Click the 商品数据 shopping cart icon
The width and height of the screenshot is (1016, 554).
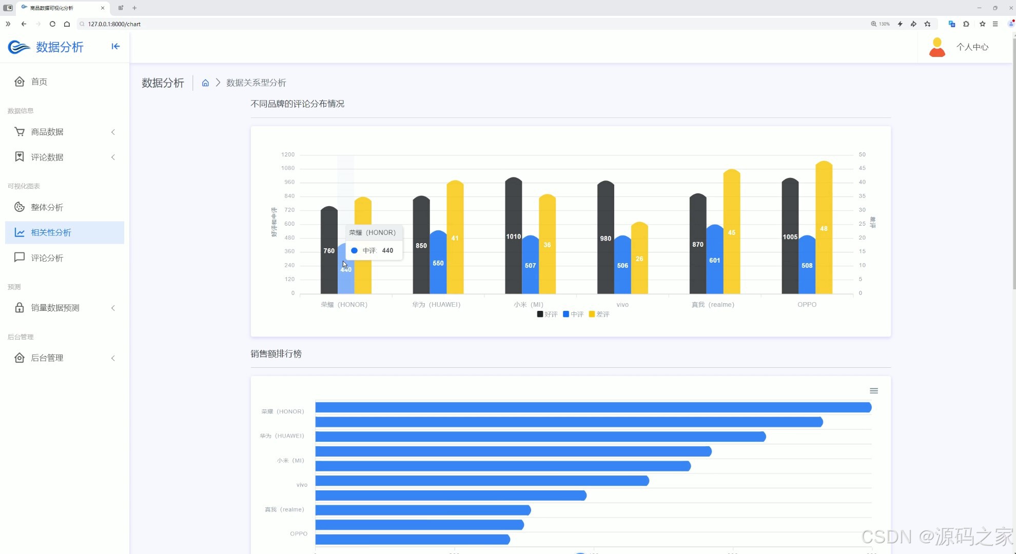(19, 132)
